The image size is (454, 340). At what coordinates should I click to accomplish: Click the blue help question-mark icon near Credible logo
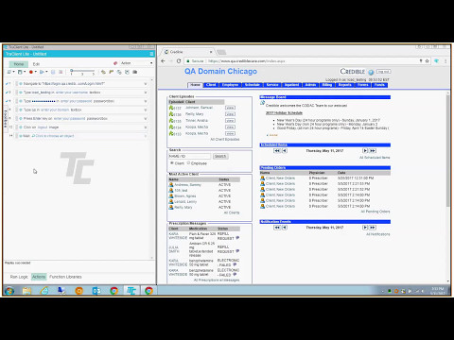pyautogui.click(x=371, y=72)
